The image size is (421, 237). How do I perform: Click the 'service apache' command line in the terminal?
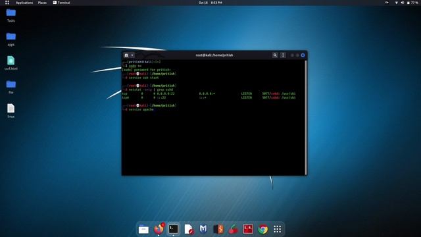[x=141, y=109]
